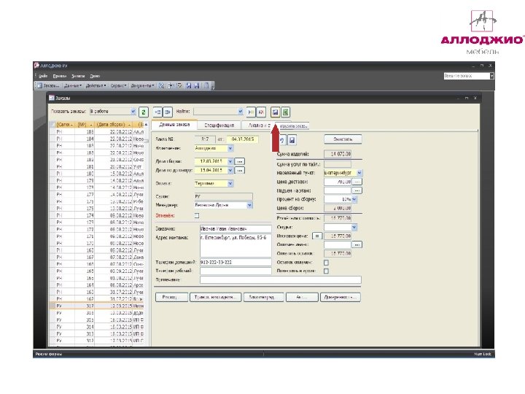Select order row number 185 in list
The height and width of the screenshot is (394, 525).
coord(96,131)
